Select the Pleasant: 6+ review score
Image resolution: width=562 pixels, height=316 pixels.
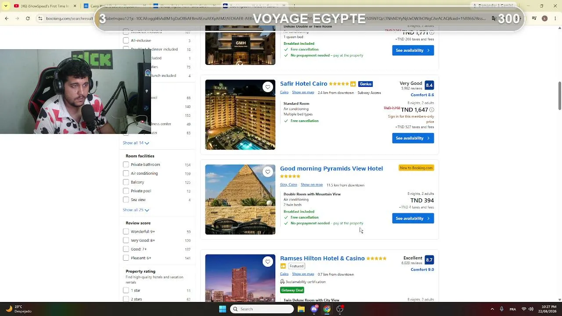(126, 258)
